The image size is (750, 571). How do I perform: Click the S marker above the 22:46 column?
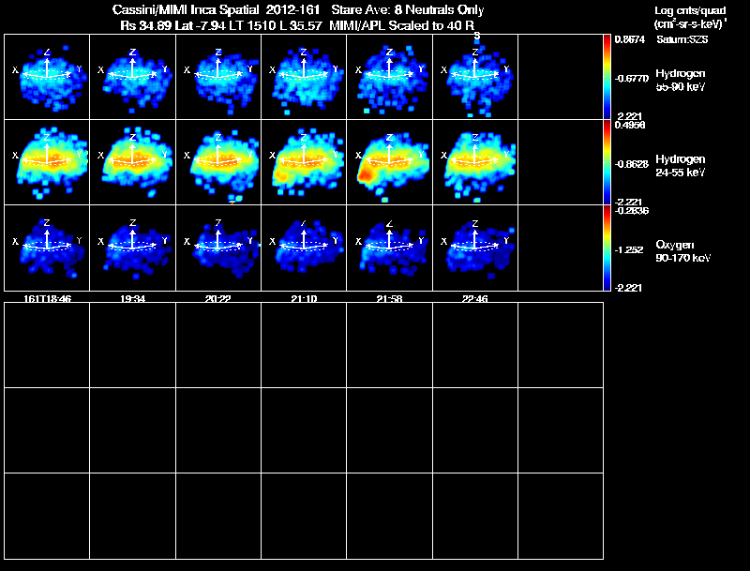(477, 36)
